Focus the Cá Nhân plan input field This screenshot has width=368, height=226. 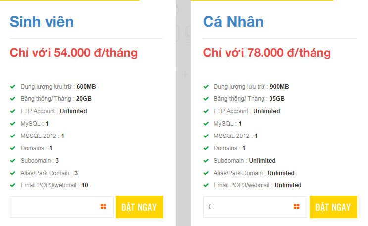[x=255, y=207]
